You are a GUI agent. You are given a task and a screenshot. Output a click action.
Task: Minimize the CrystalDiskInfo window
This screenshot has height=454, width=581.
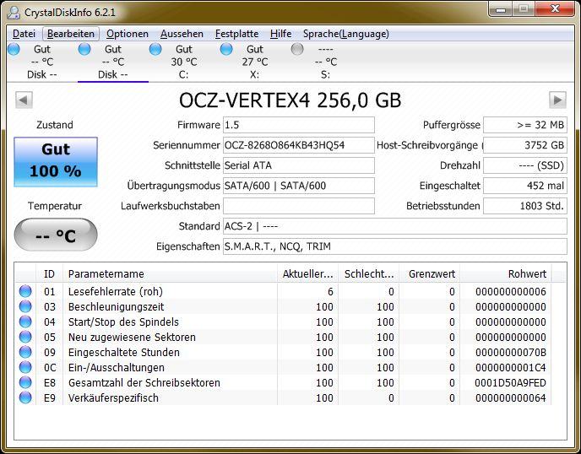point(501,9)
